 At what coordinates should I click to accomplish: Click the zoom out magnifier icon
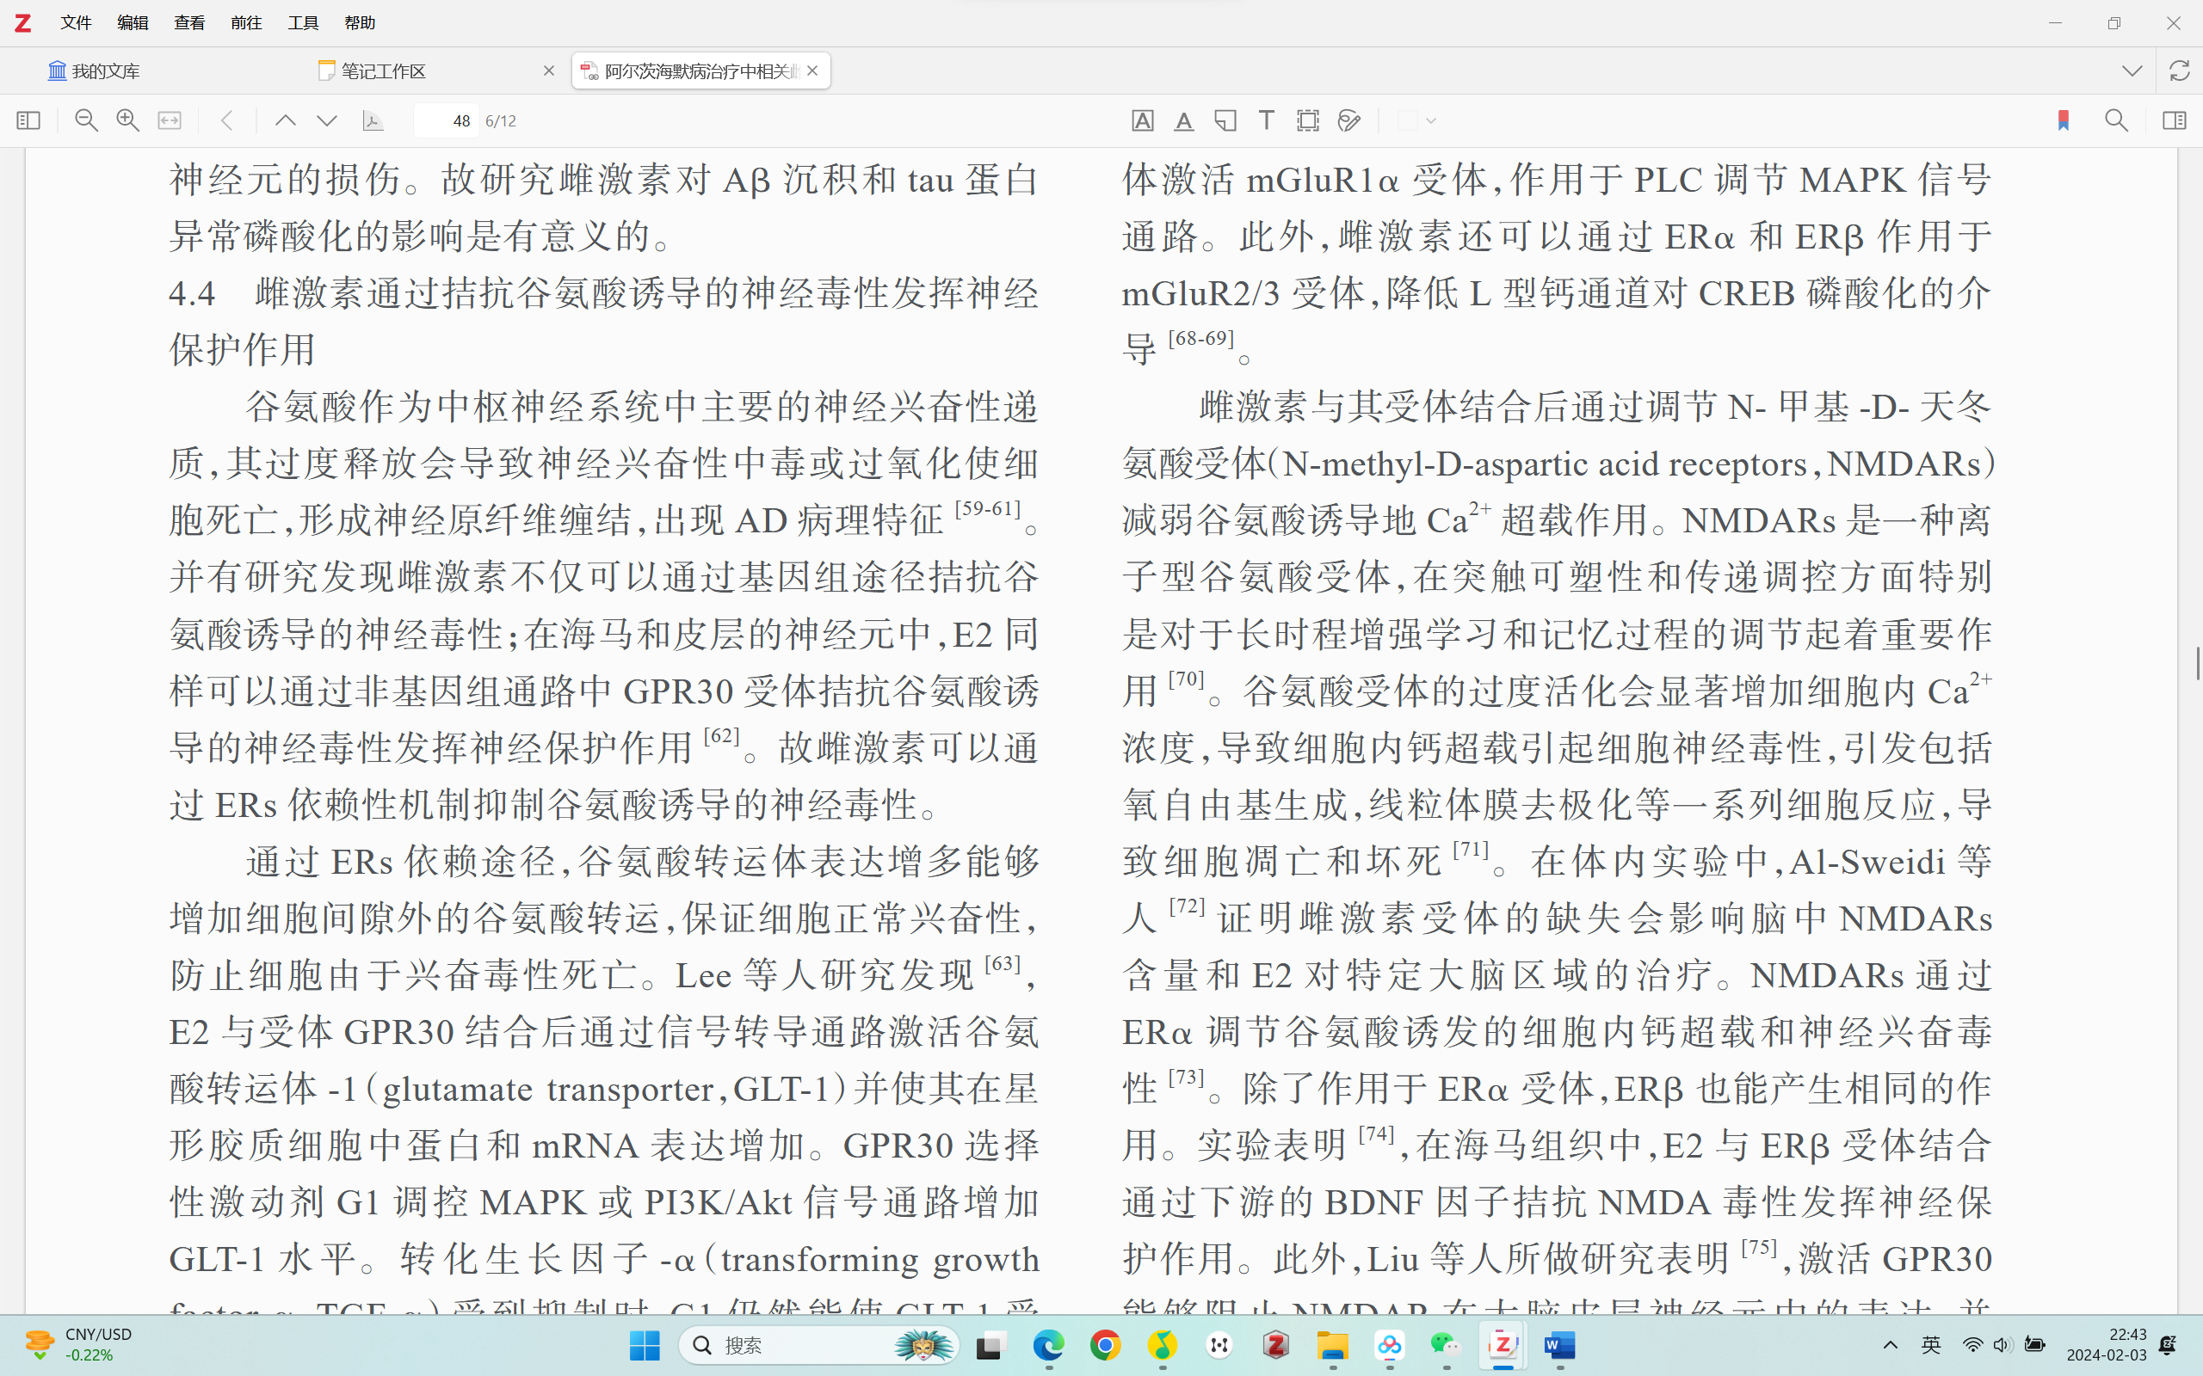tap(86, 120)
